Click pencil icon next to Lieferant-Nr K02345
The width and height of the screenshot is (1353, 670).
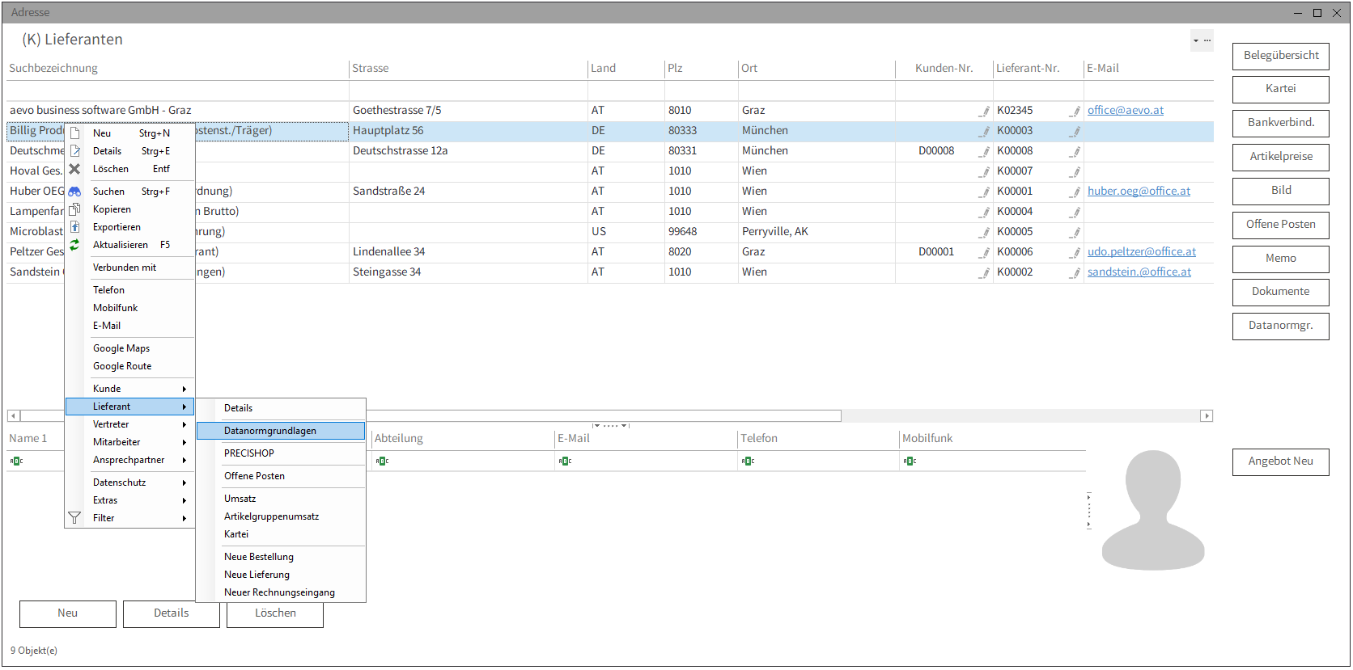[1075, 111]
